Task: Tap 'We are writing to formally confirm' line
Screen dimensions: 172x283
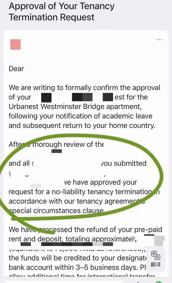Action: click(x=84, y=88)
